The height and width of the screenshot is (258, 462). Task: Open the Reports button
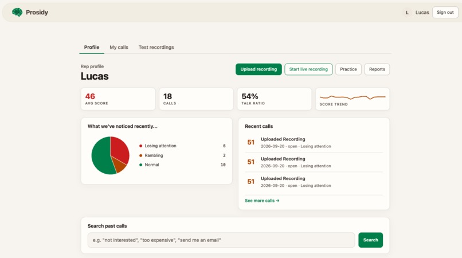tap(377, 69)
